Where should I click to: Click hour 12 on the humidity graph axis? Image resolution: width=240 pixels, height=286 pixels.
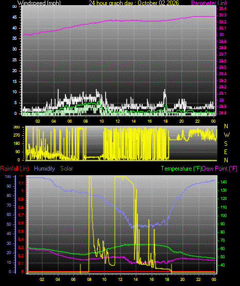point(121,279)
